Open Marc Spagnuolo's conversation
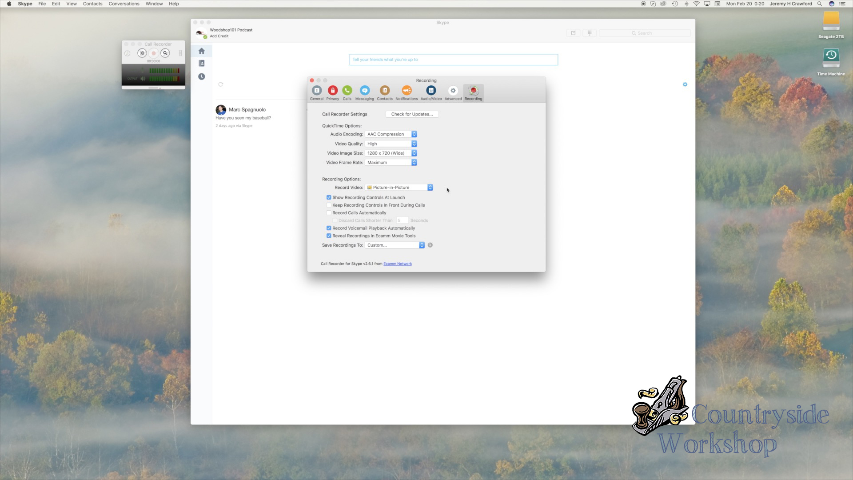 click(247, 110)
